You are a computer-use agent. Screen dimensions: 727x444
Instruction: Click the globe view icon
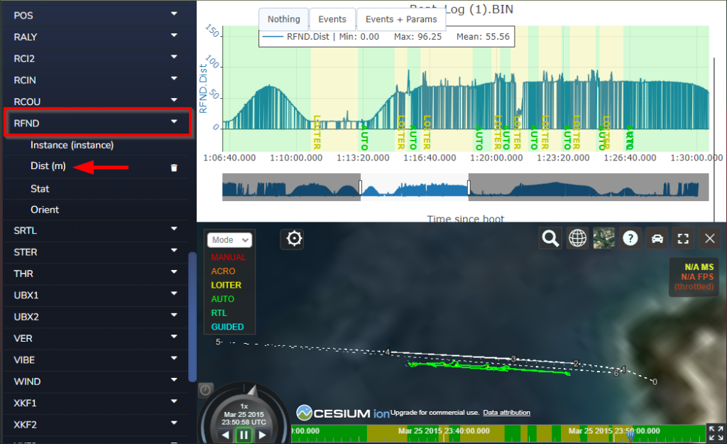(577, 238)
